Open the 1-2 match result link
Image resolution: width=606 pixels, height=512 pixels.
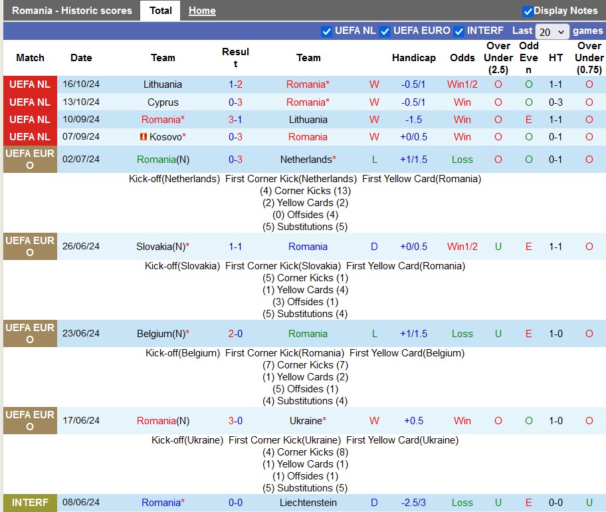pyautogui.click(x=235, y=84)
